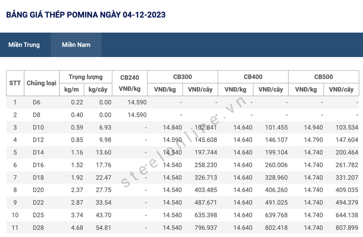Click the D16 CB300 price 258.230
Viewport: 363px width, 237px height.
pyautogui.click(x=206, y=165)
